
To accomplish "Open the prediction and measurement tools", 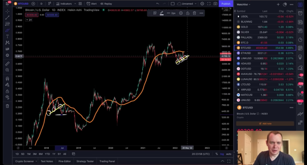I will point(8,49).
